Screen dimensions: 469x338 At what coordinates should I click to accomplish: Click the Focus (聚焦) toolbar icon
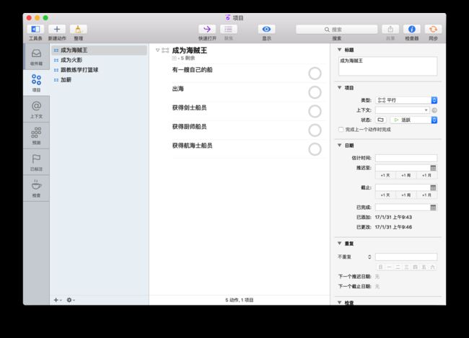(229, 30)
